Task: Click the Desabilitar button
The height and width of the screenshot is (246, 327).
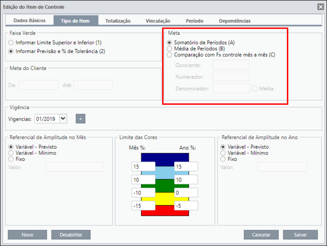Action: pos(71,235)
